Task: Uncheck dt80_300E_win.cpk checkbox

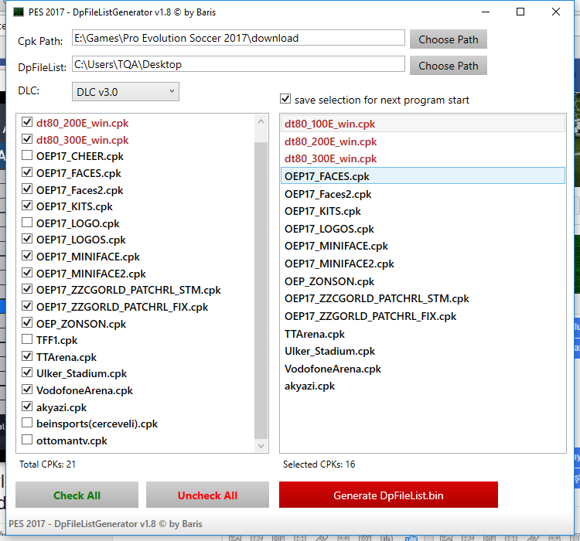Action: tap(27, 138)
